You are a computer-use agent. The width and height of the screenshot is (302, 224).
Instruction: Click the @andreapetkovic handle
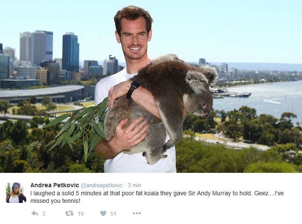click(x=102, y=185)
